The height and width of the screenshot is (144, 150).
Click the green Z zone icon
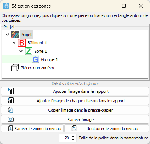pyautogui.click(x=29, y=51)
